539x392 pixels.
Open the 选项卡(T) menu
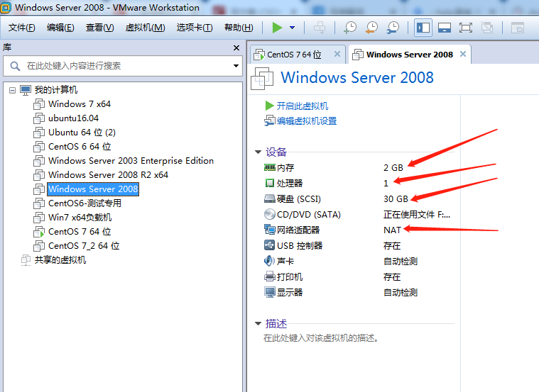click(195, 28)
